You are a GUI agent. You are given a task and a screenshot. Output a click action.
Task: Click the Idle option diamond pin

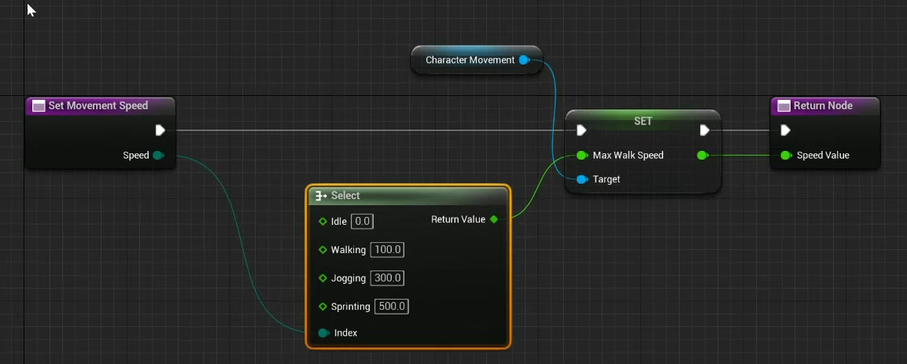(323, 222)
